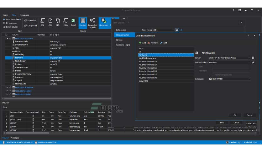
Task: Confirm Alias management with OK
Action: click(235, 115)
